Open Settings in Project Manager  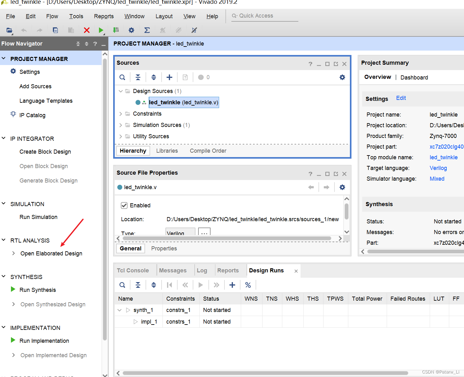(30, 72)
